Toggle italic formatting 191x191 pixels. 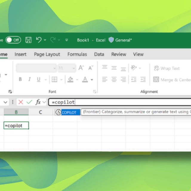coord(29,79)
